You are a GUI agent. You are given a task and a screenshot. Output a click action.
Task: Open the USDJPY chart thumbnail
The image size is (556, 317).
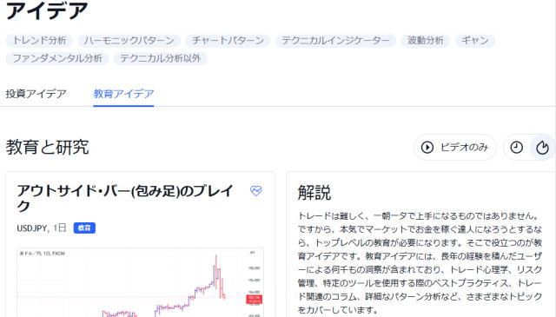[141, 282]
